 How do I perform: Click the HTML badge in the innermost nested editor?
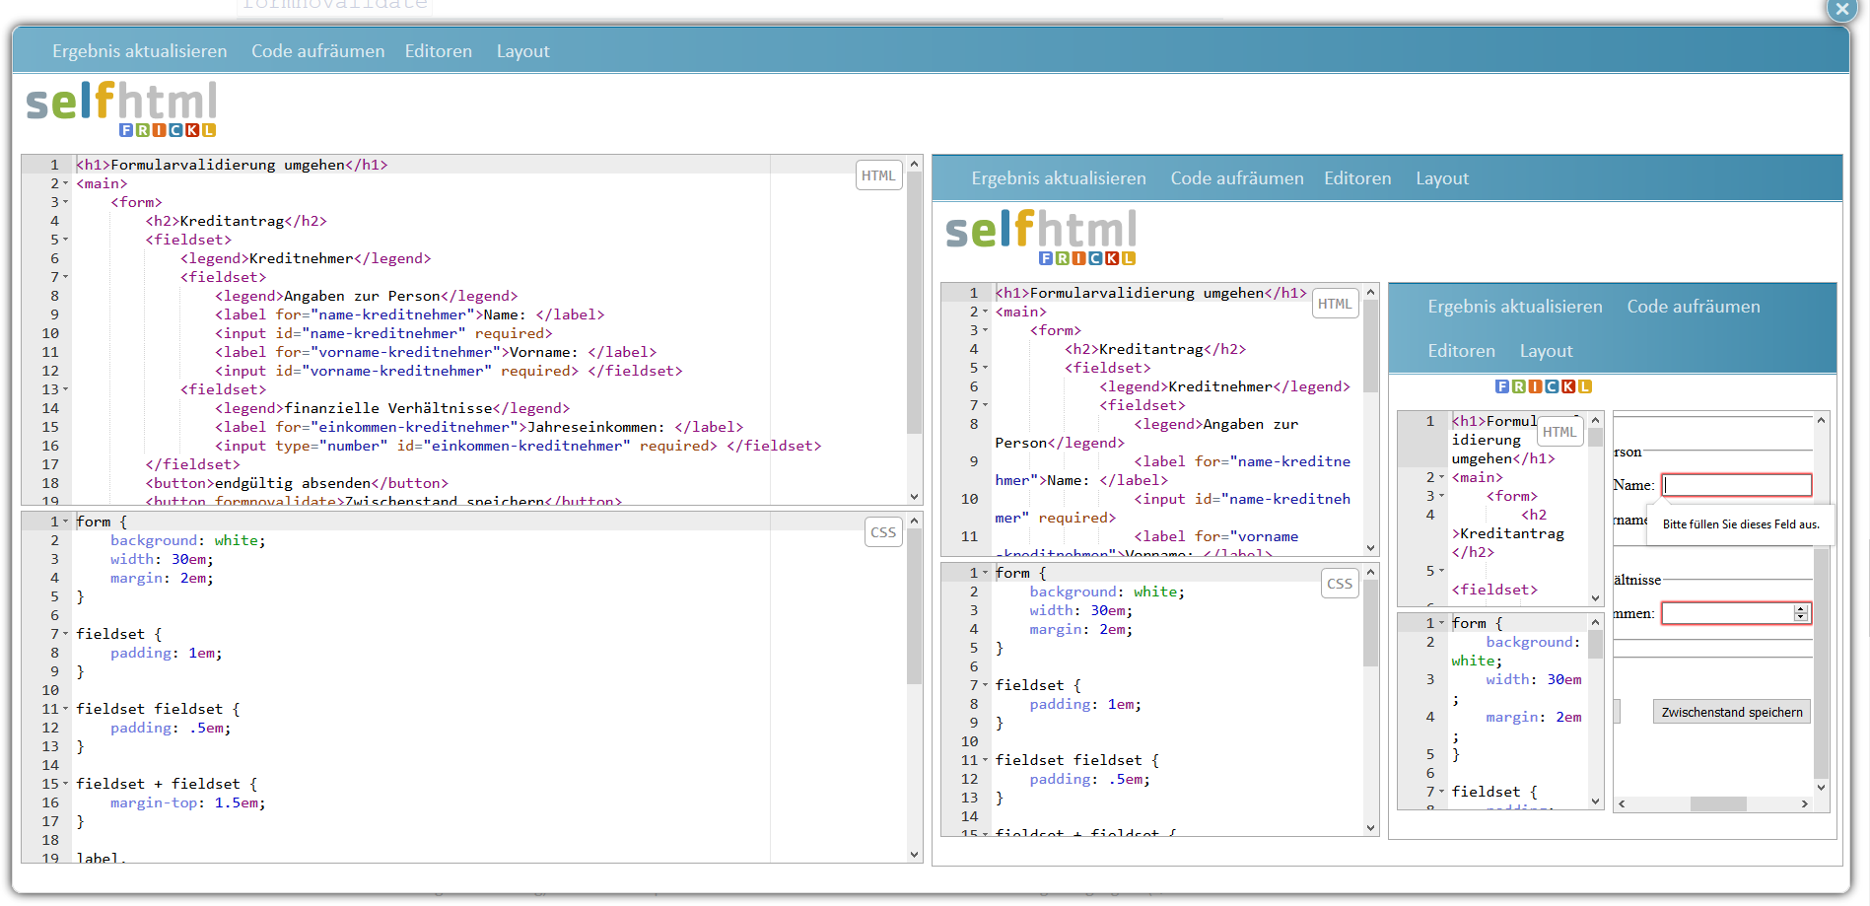point(1559,431)
